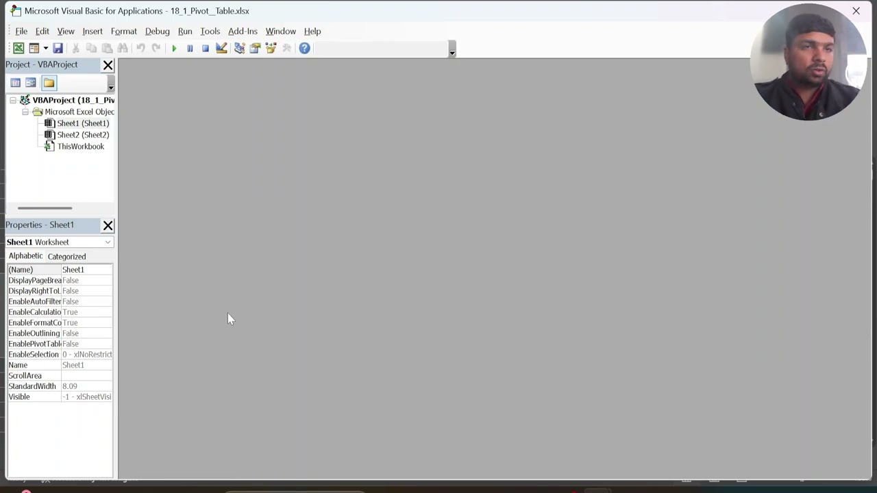Click EnableCalculation value True
This screenshot has width=877, height=493.
click(x=87, y=312)
